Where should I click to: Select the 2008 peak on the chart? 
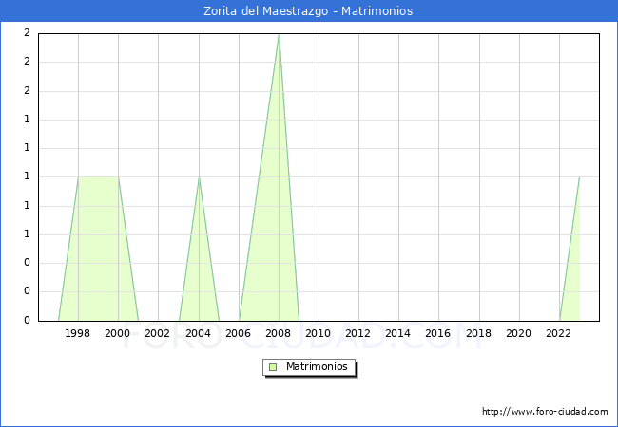pyautogui.click(x=279, y=35)
